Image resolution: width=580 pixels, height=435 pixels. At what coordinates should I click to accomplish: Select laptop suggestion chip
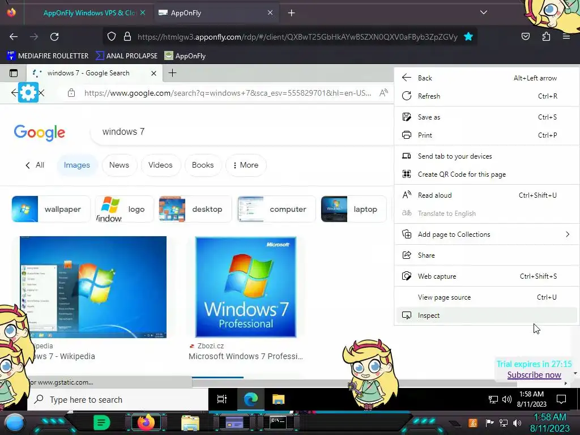pyautogui.click(x=353, y=209)
